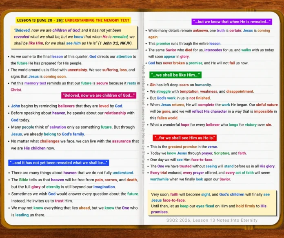Select the green word "struggle"
Image resolution: width=284 pixels, height=238 pixels.
pyautogui.click(x=163, y=91)
